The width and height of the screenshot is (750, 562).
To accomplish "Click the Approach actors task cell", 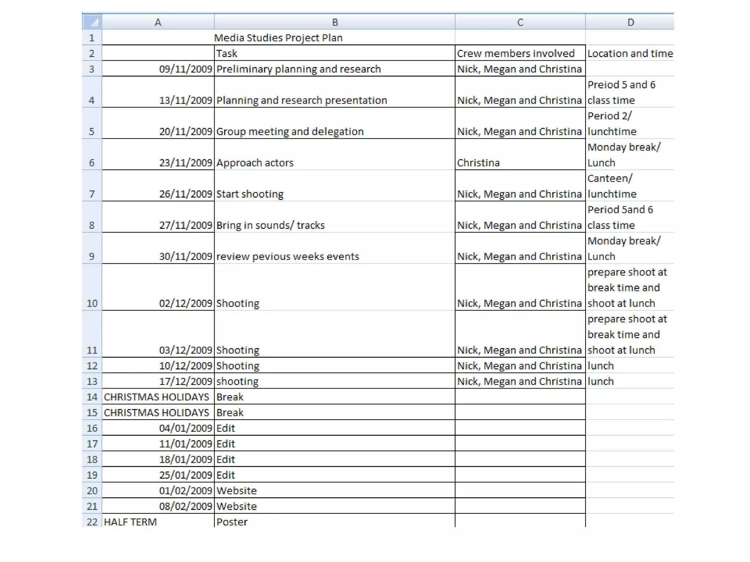I will [x=334, y=155].
